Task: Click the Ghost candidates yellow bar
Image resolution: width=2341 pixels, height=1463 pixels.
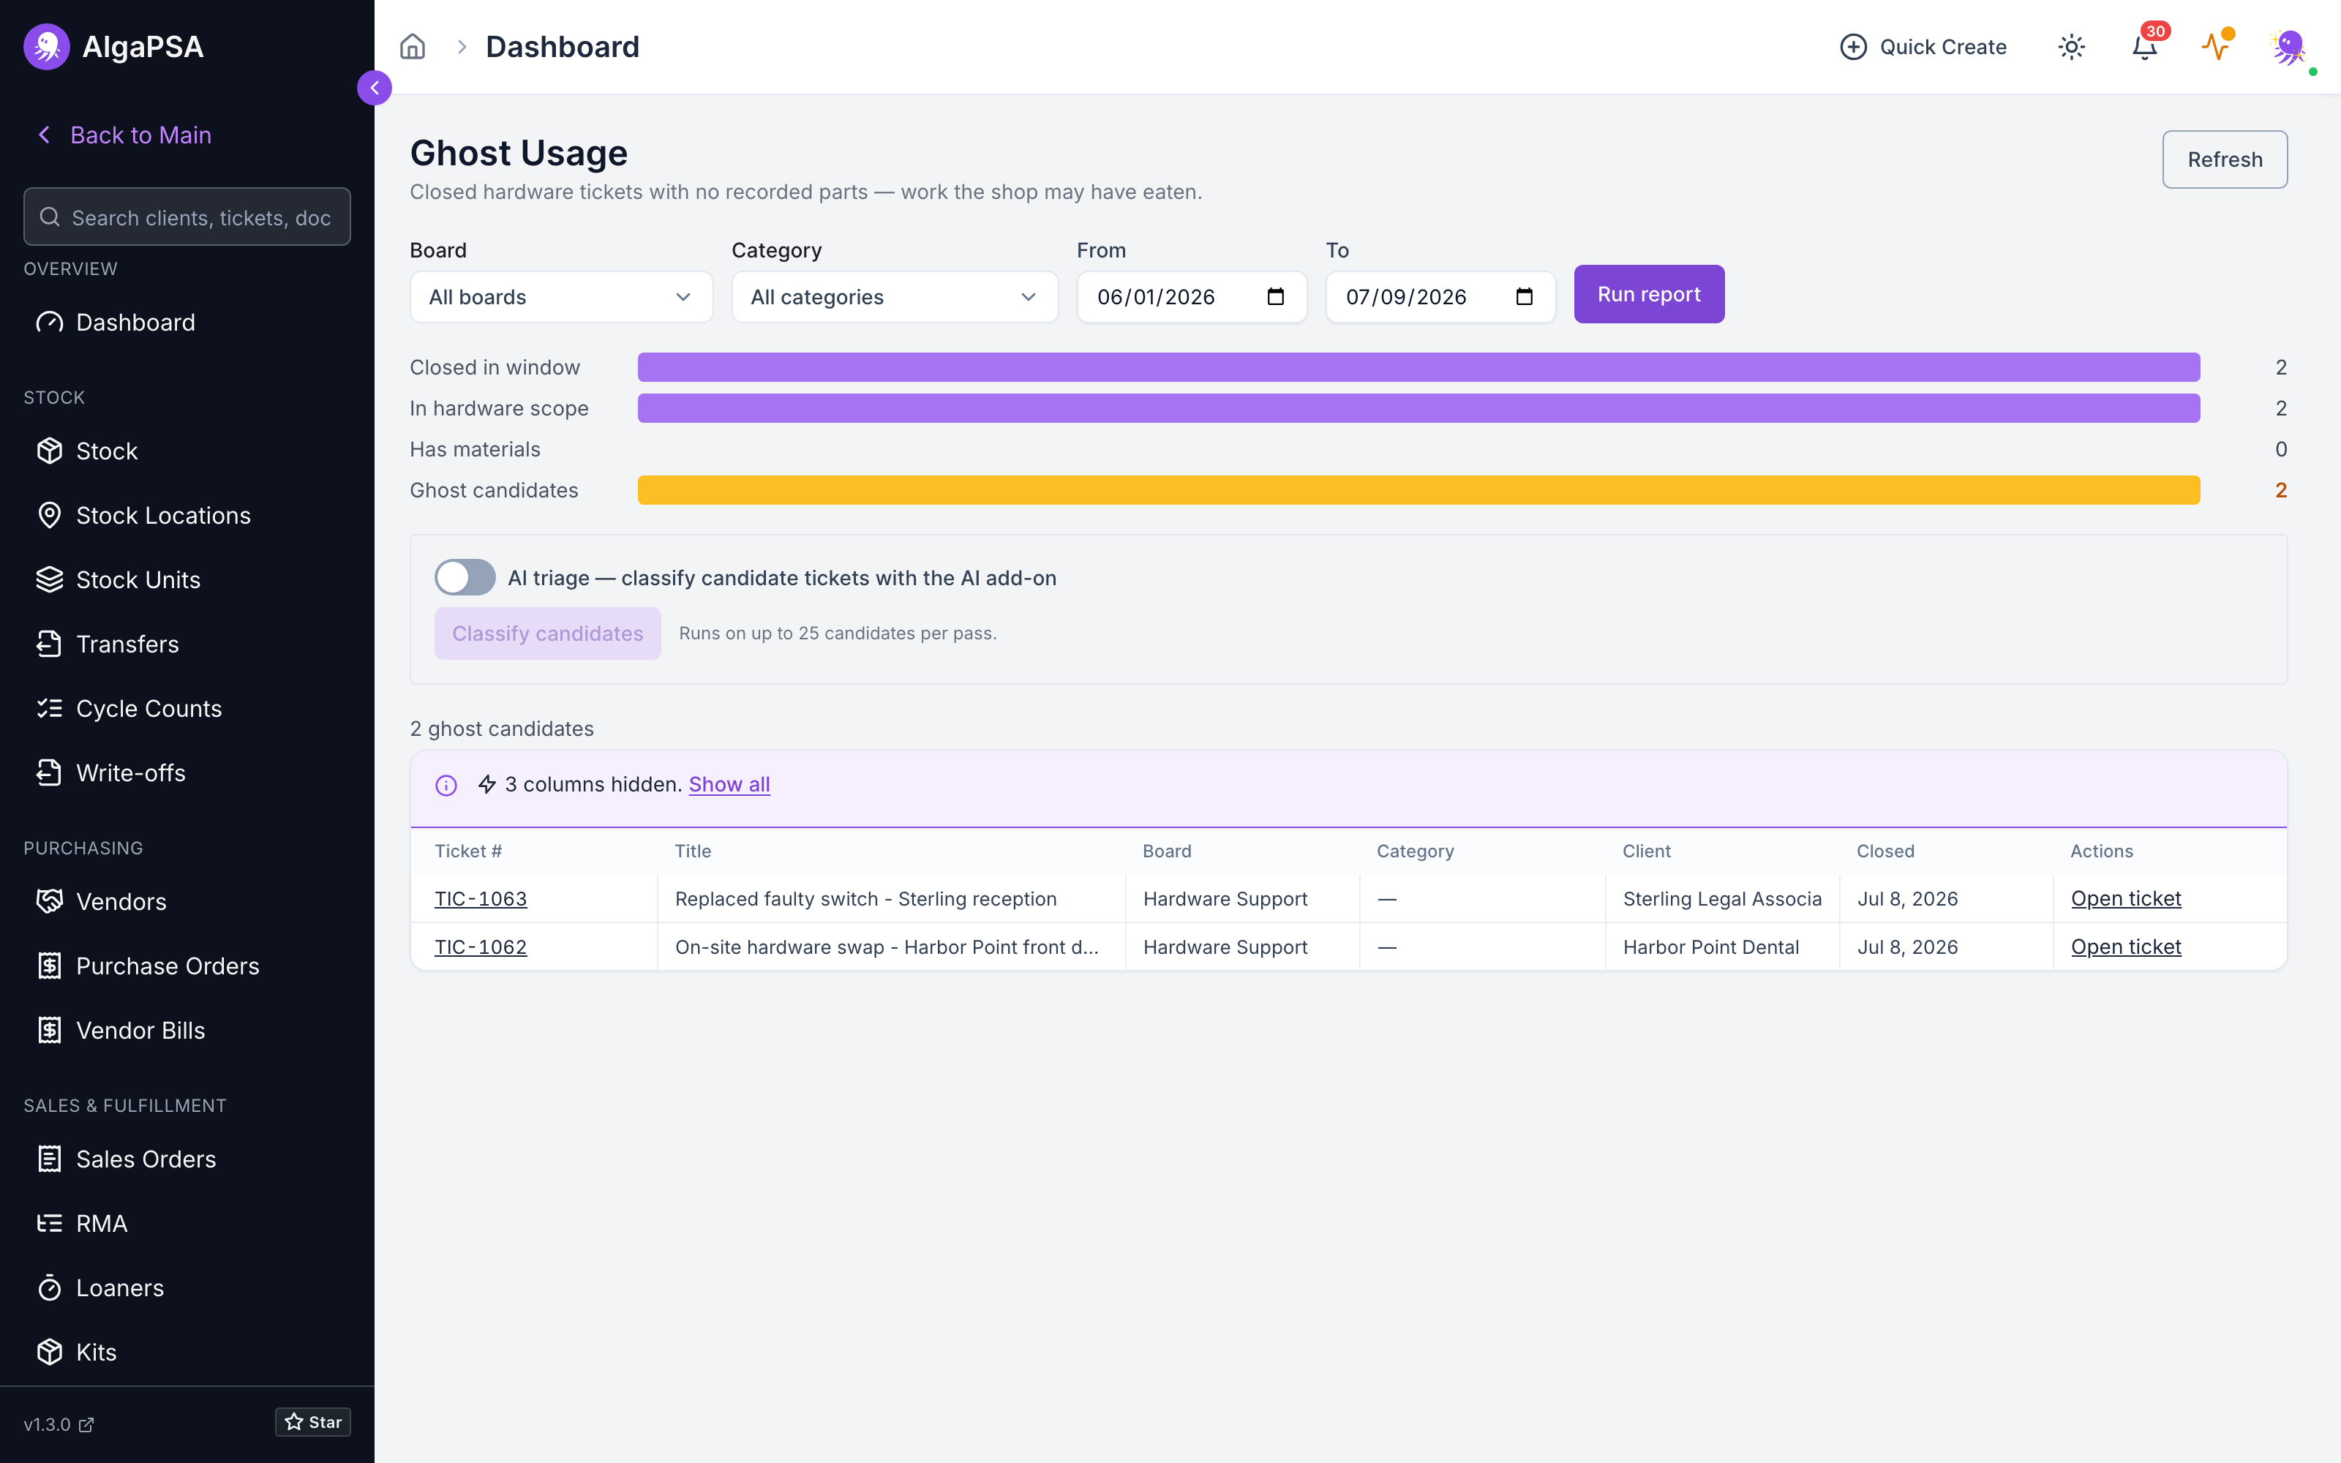Action: pos(1419,491)
